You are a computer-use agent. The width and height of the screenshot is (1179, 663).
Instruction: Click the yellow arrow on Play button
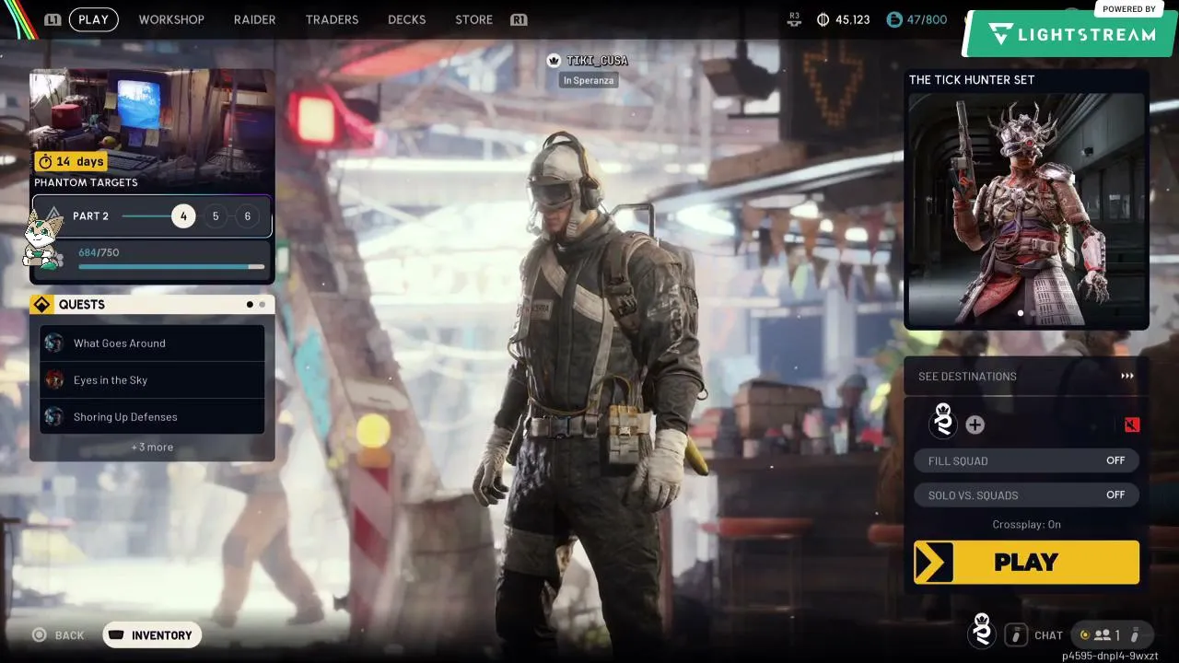[934, 562]
